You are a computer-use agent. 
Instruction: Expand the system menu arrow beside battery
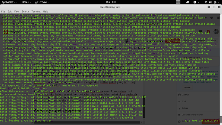pyautogui.click(x=219, y=2)
